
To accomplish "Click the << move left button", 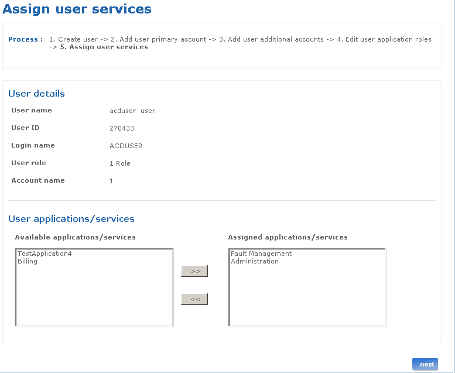I will [194, 299].
